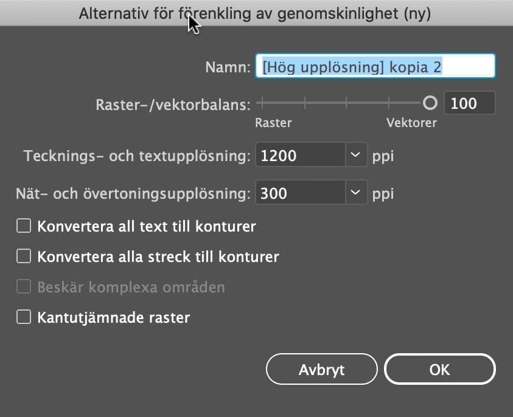Click the ppi label beside 1200

[x=383, y=156]
